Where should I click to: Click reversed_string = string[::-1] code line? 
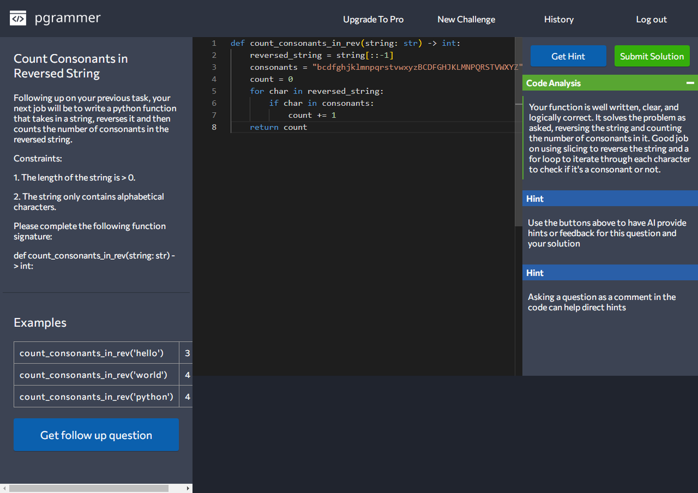pos(322,55)
